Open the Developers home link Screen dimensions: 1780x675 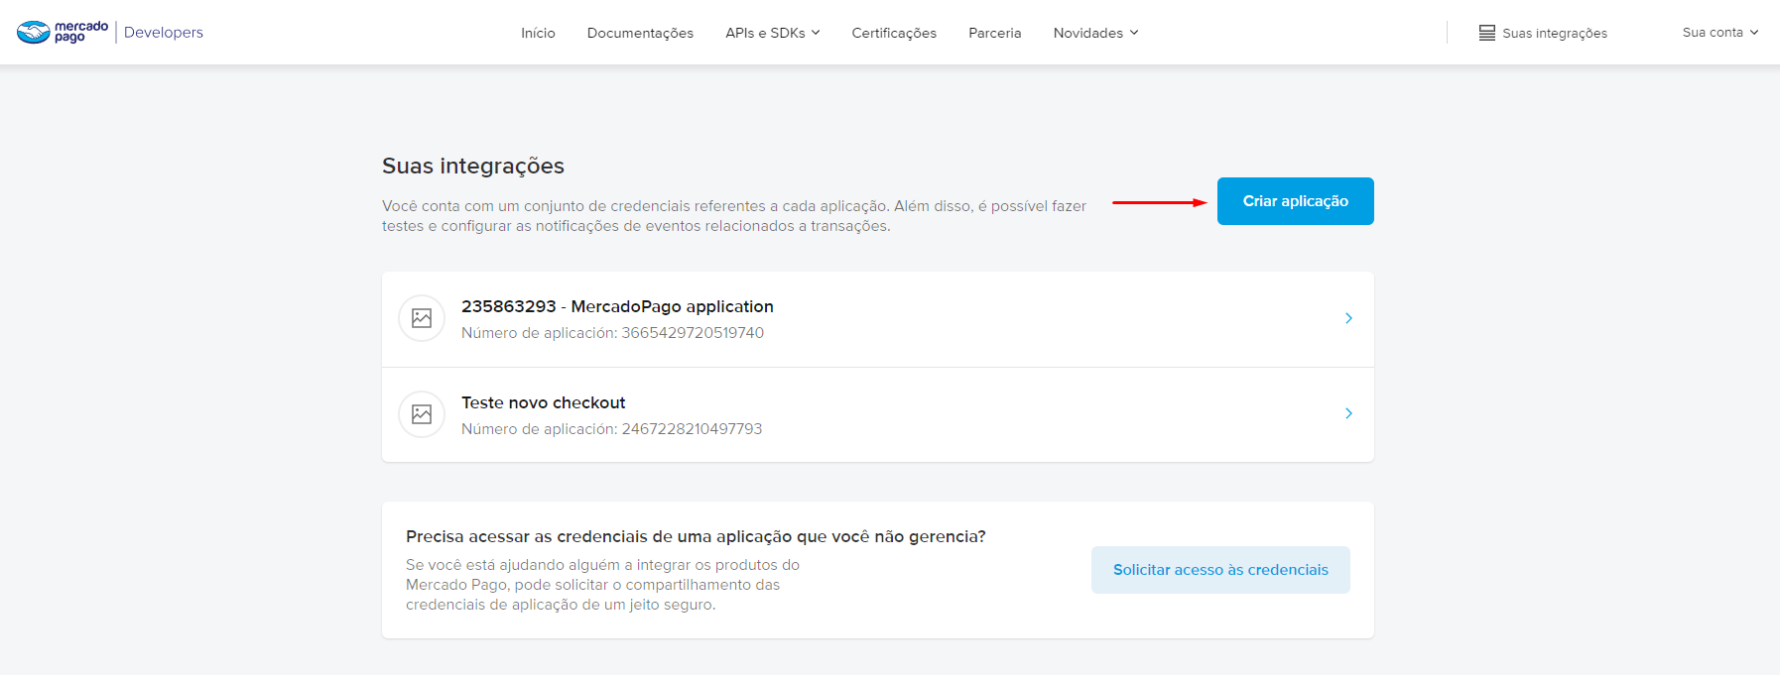pyautogui.click(x=164, y=33)
